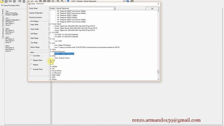The height and width of the screenshot is (126, 224).
Task: Switch to the Unit Options vertical tab
Action: tap(2, 21)
